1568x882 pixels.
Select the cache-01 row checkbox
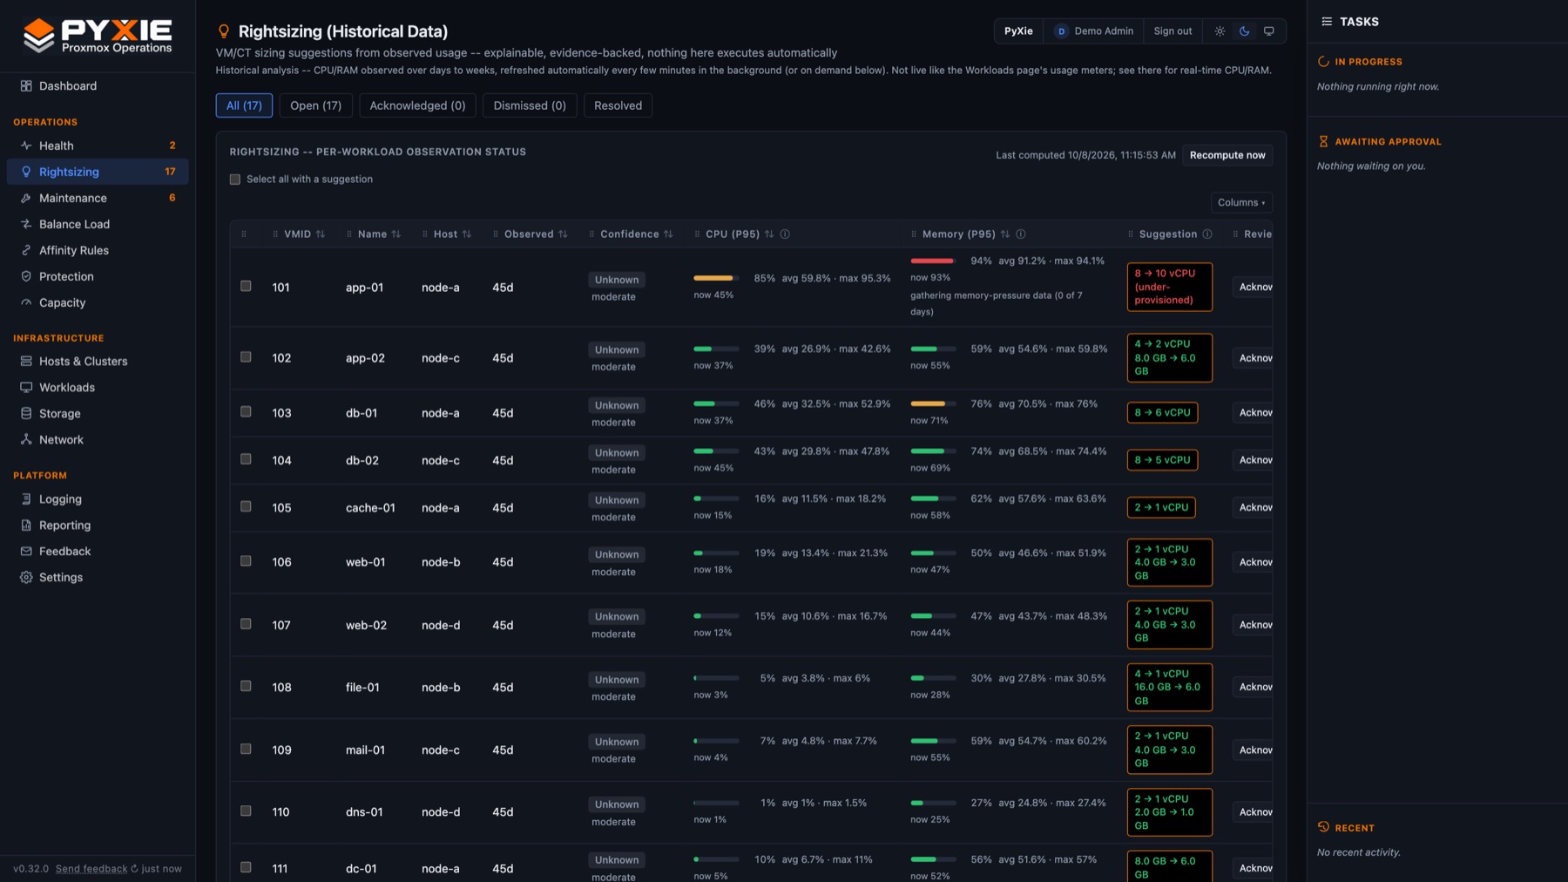coord(246,506)
